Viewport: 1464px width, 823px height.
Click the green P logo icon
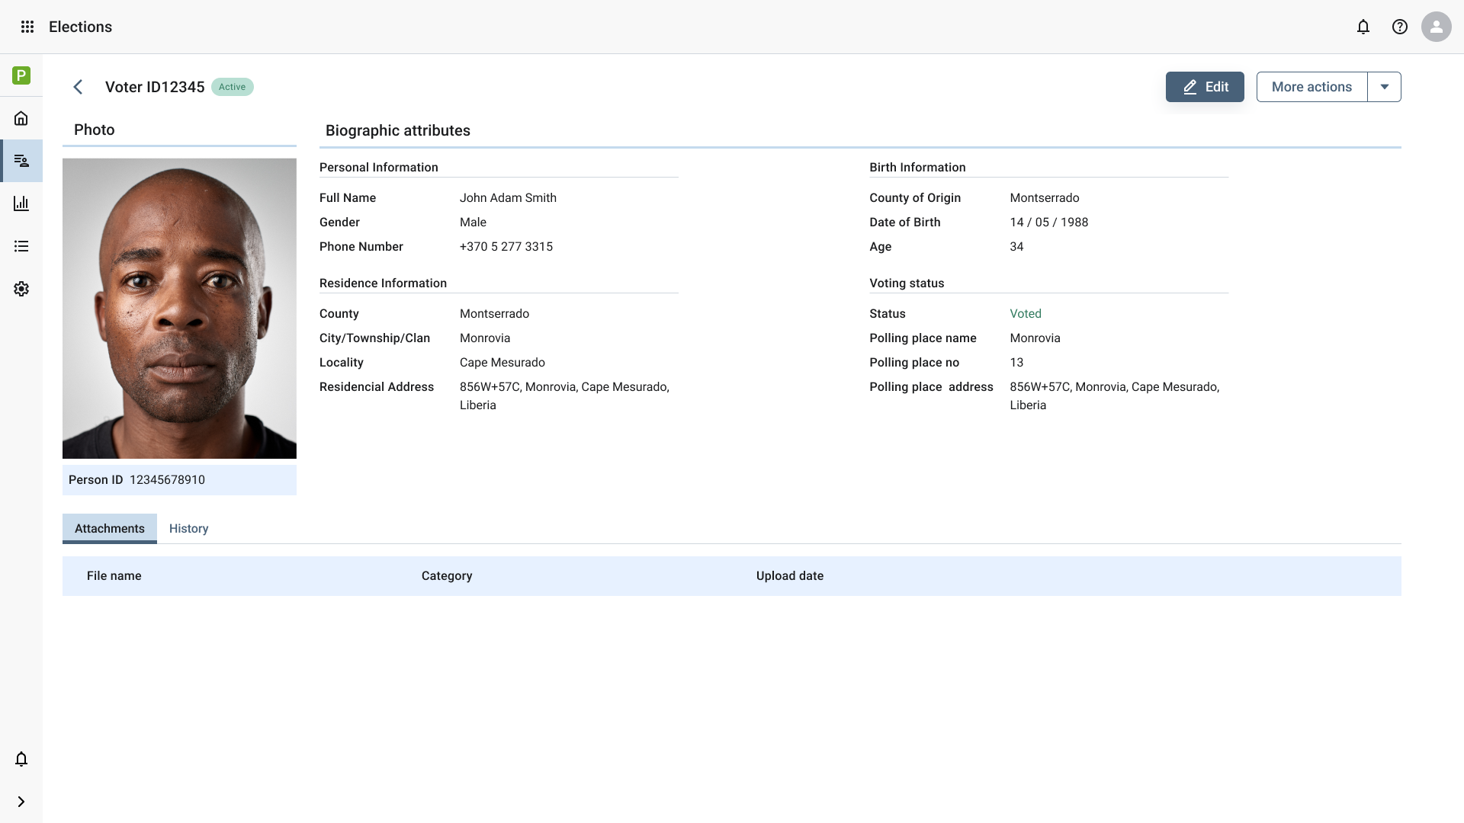pyautogui.click(x=21, y=75)
